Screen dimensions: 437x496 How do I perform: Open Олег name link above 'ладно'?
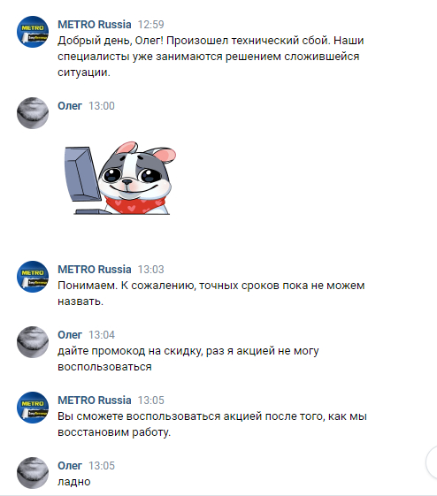click(70, 466)
